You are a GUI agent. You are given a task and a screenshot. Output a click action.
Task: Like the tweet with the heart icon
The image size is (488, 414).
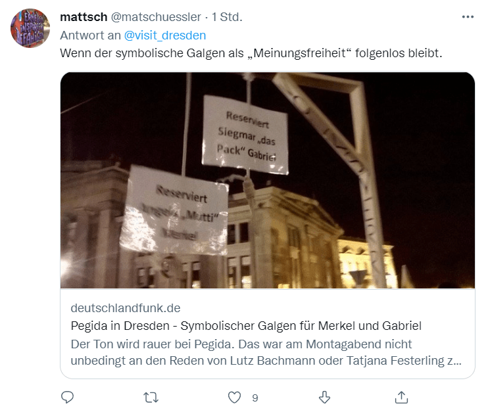(234, 398)
